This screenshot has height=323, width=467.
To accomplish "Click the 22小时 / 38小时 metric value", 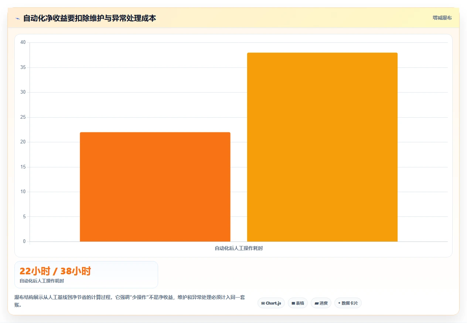I will point(55,271).
